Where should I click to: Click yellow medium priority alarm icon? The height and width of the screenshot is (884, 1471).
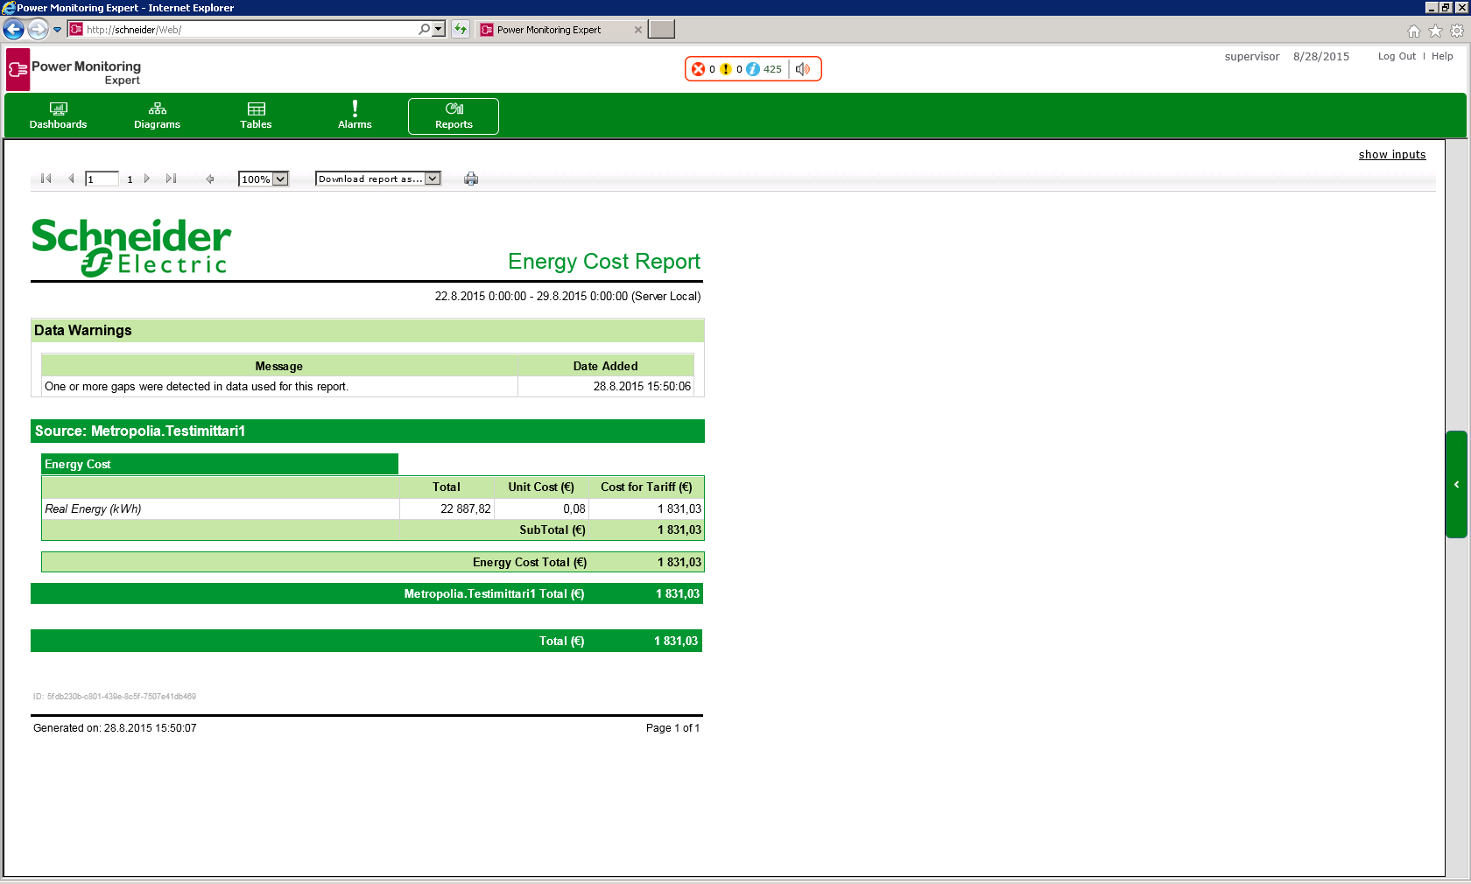point(726,69)
